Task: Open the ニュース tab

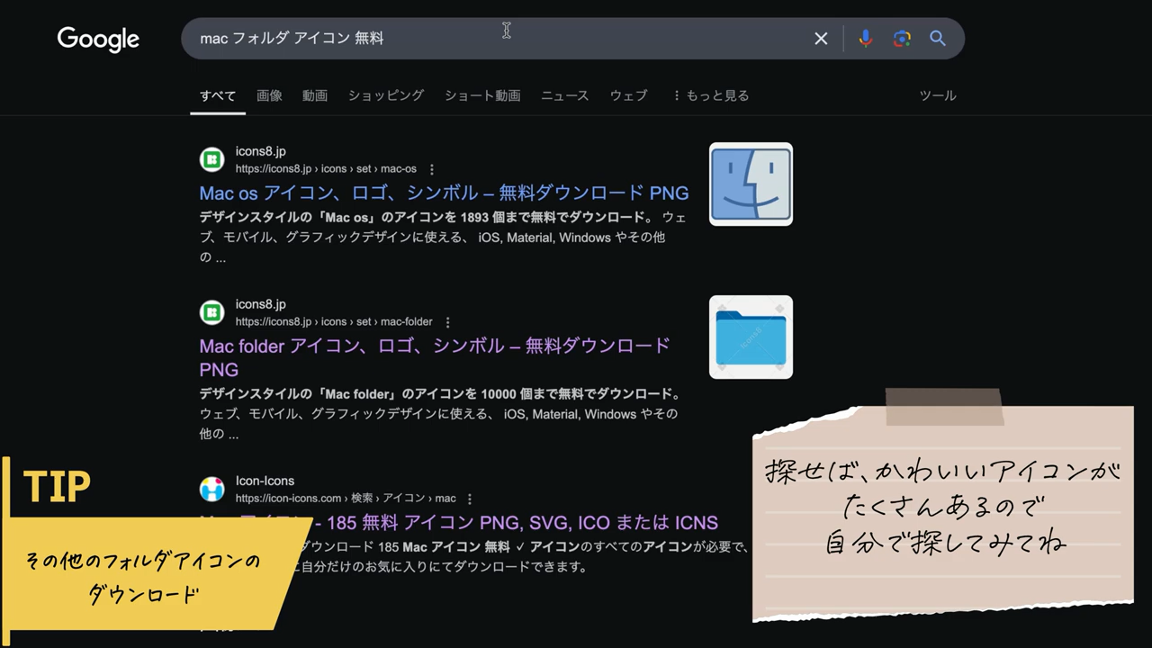Action: point(564,95)
